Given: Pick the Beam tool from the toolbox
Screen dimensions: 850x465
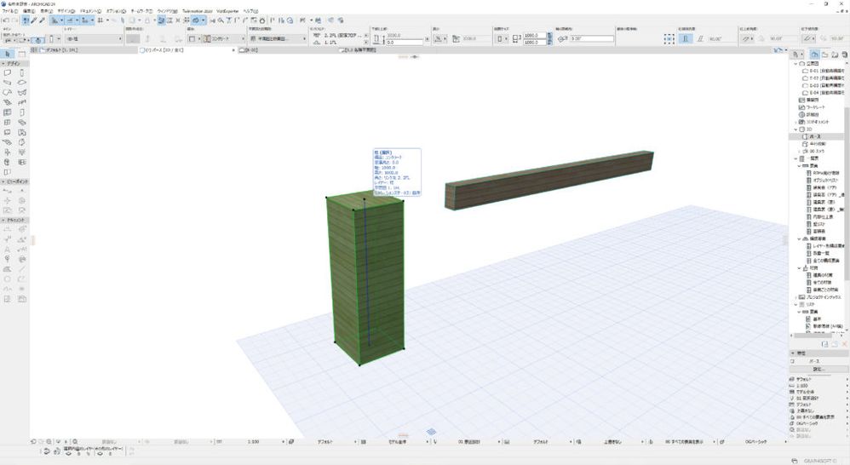Looking at the screenshot, I should pyautogui.click(x=8, y=83).
